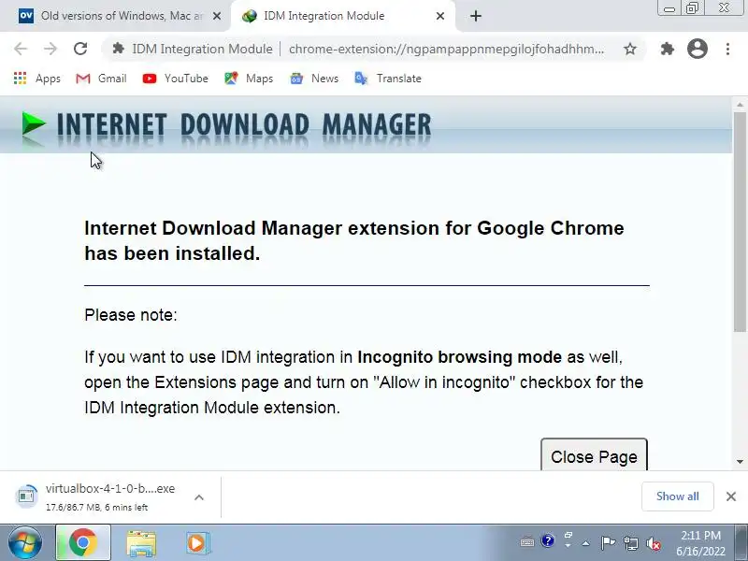
Task: Close the IDM Integration Module tab
Action: click(x=440, y=16)
